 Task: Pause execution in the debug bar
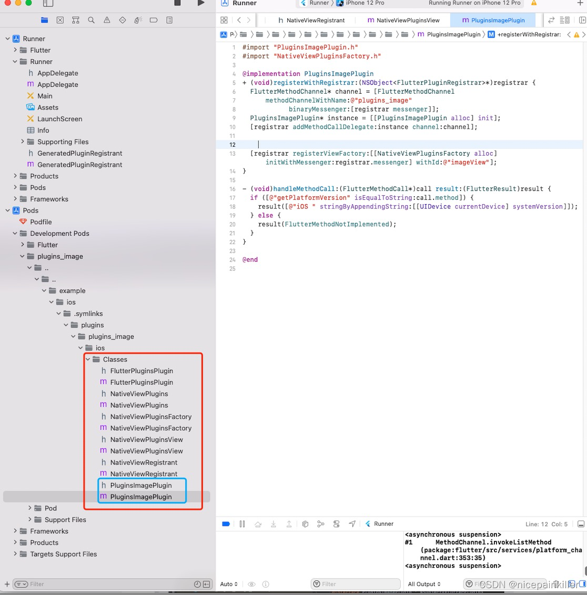(242, 523)
